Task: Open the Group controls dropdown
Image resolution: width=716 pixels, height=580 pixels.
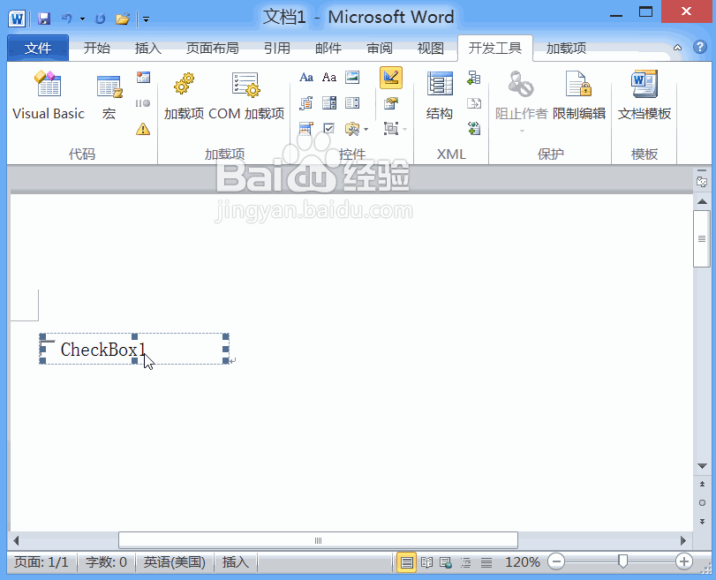Action: pos(395,129)
